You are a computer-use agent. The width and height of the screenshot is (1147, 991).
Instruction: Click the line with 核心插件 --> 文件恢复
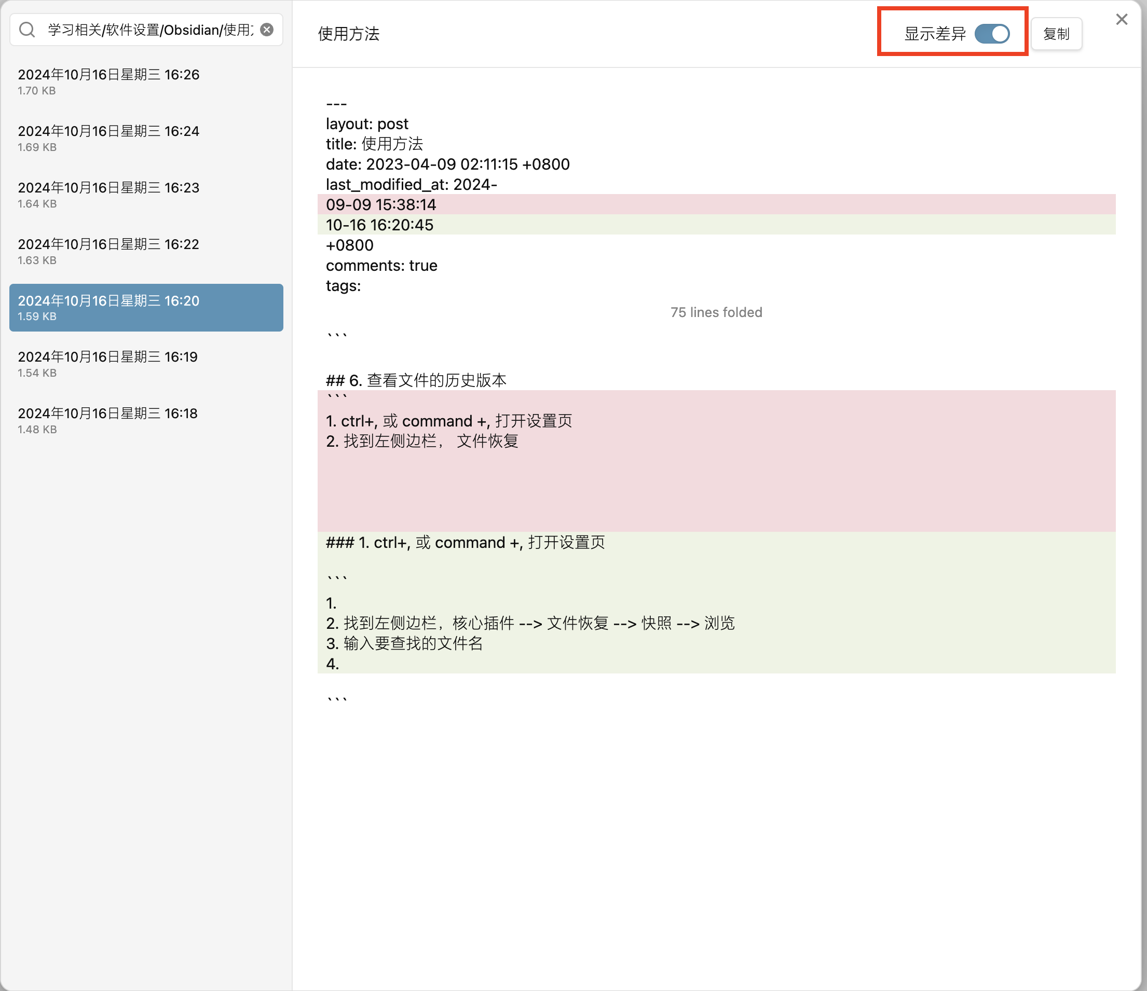pos(530,623)
